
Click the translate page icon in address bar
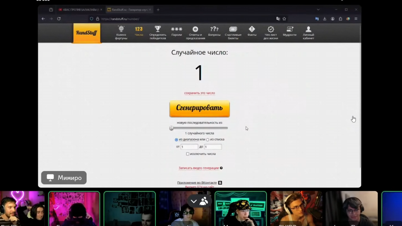coord(278,19)
